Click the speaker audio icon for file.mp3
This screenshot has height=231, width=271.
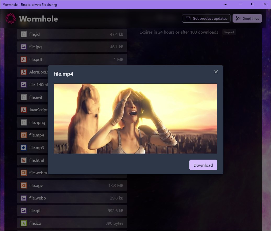point(24,148)
